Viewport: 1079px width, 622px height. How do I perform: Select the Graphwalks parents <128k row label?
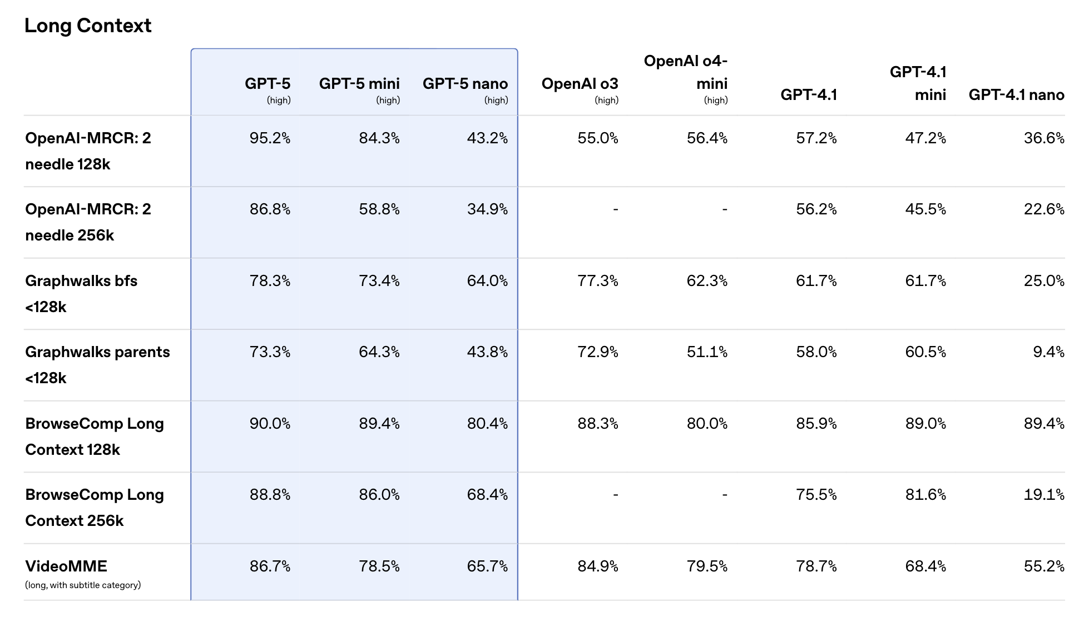(97, 365)
